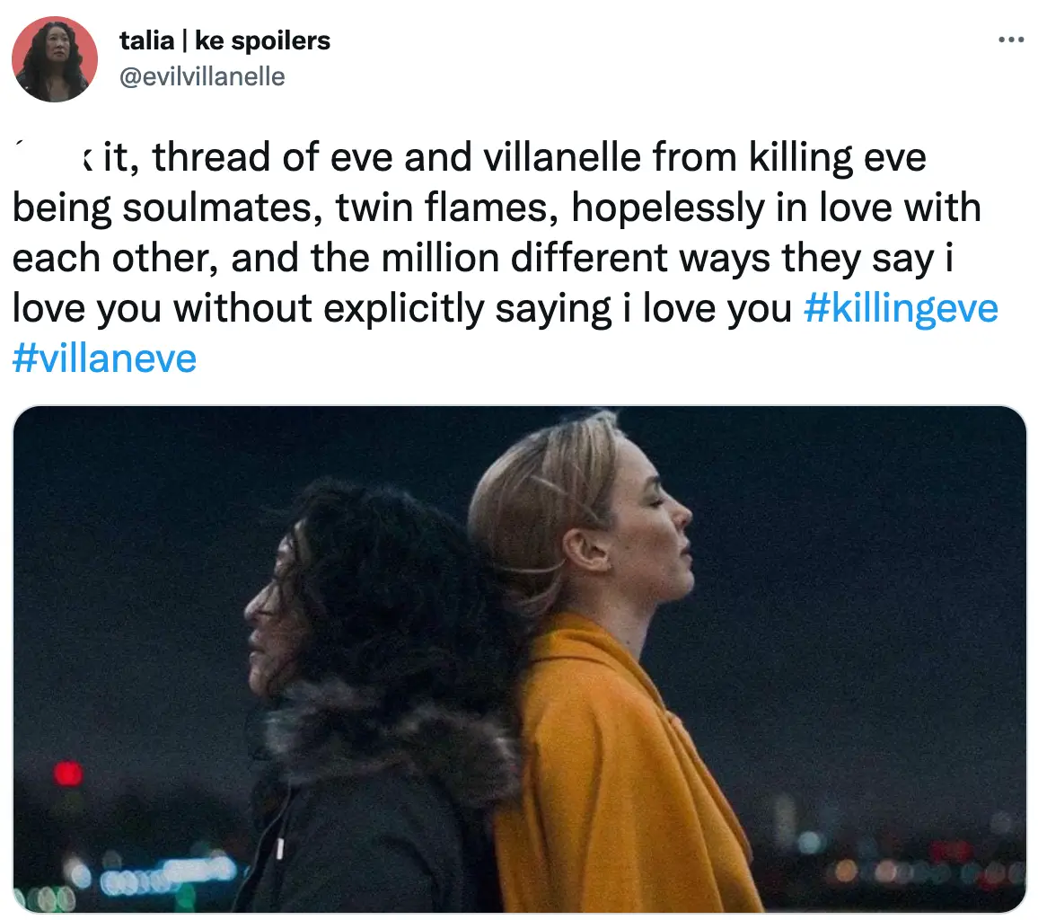
Task: Follow the #villaneve hashtag link
Action: pos(105,358)
